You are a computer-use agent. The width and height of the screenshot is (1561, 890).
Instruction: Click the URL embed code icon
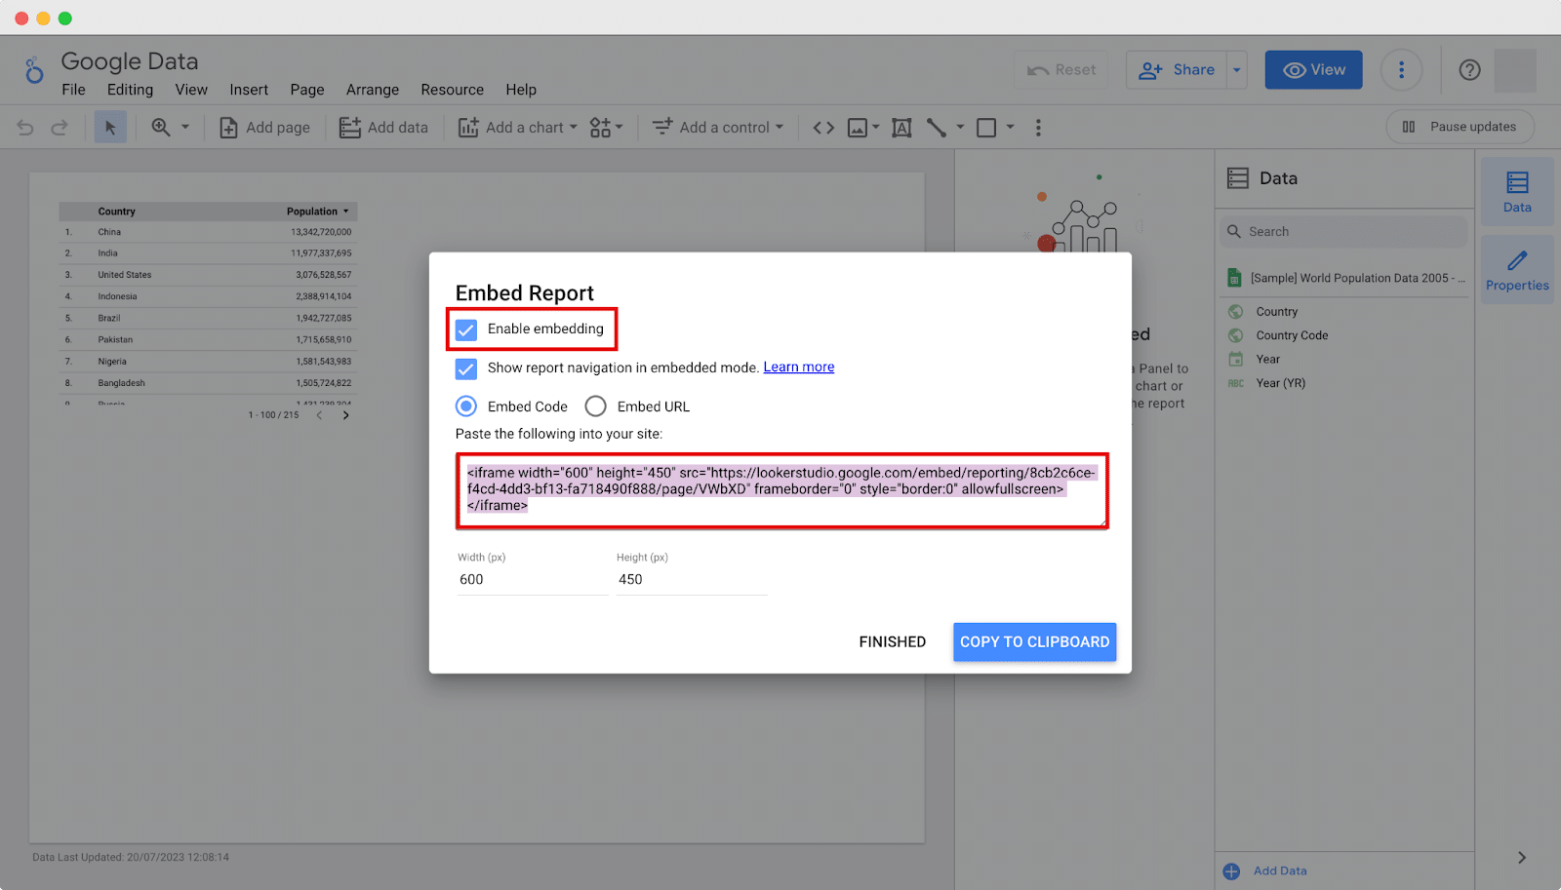pos(823,128)
